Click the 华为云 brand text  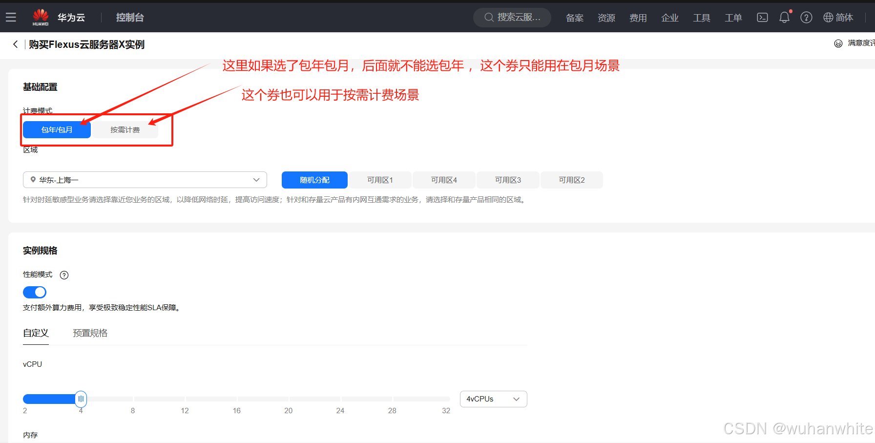click(71, 18)
